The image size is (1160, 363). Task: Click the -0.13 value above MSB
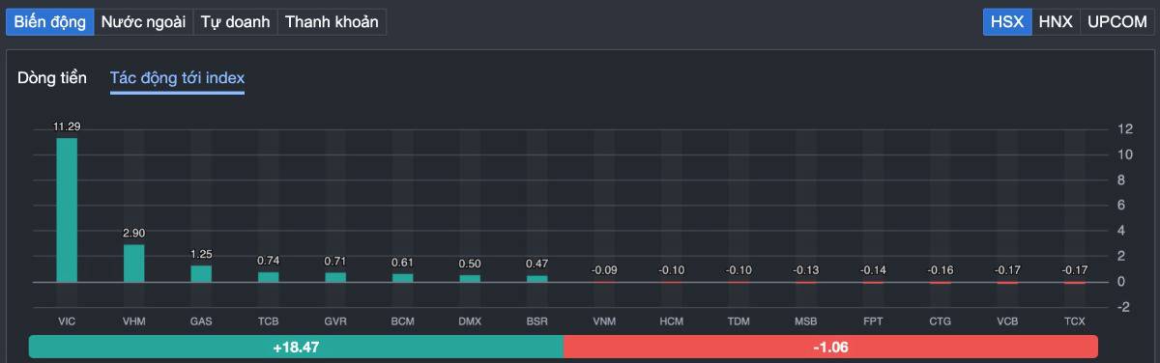coord(805,270)
